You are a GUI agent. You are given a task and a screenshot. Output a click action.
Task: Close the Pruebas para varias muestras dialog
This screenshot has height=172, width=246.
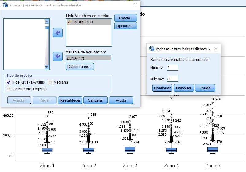point(136,5)
